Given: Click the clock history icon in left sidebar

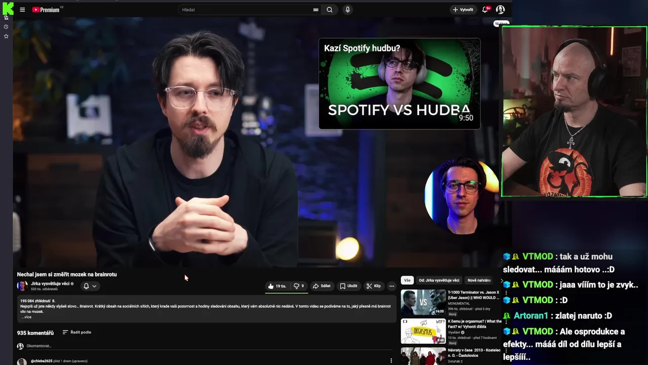Looking at the screenshot, I should pos(6,27).
